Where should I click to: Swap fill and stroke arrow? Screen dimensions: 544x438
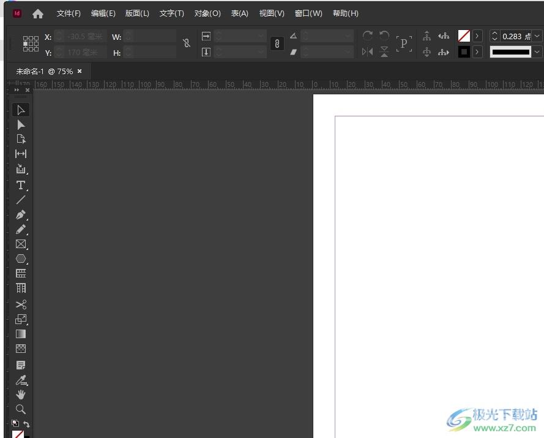[x=26, y=424]
